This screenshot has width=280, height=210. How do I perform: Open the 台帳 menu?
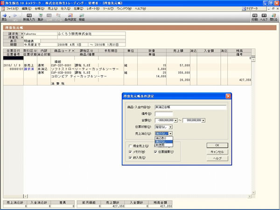39,8
